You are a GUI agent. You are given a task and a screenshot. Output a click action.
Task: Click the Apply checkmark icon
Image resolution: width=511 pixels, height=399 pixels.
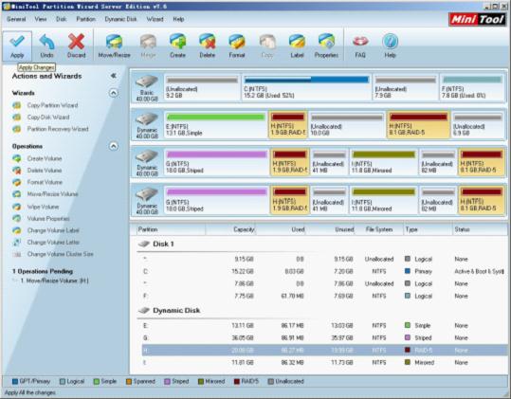click(17, 41)
